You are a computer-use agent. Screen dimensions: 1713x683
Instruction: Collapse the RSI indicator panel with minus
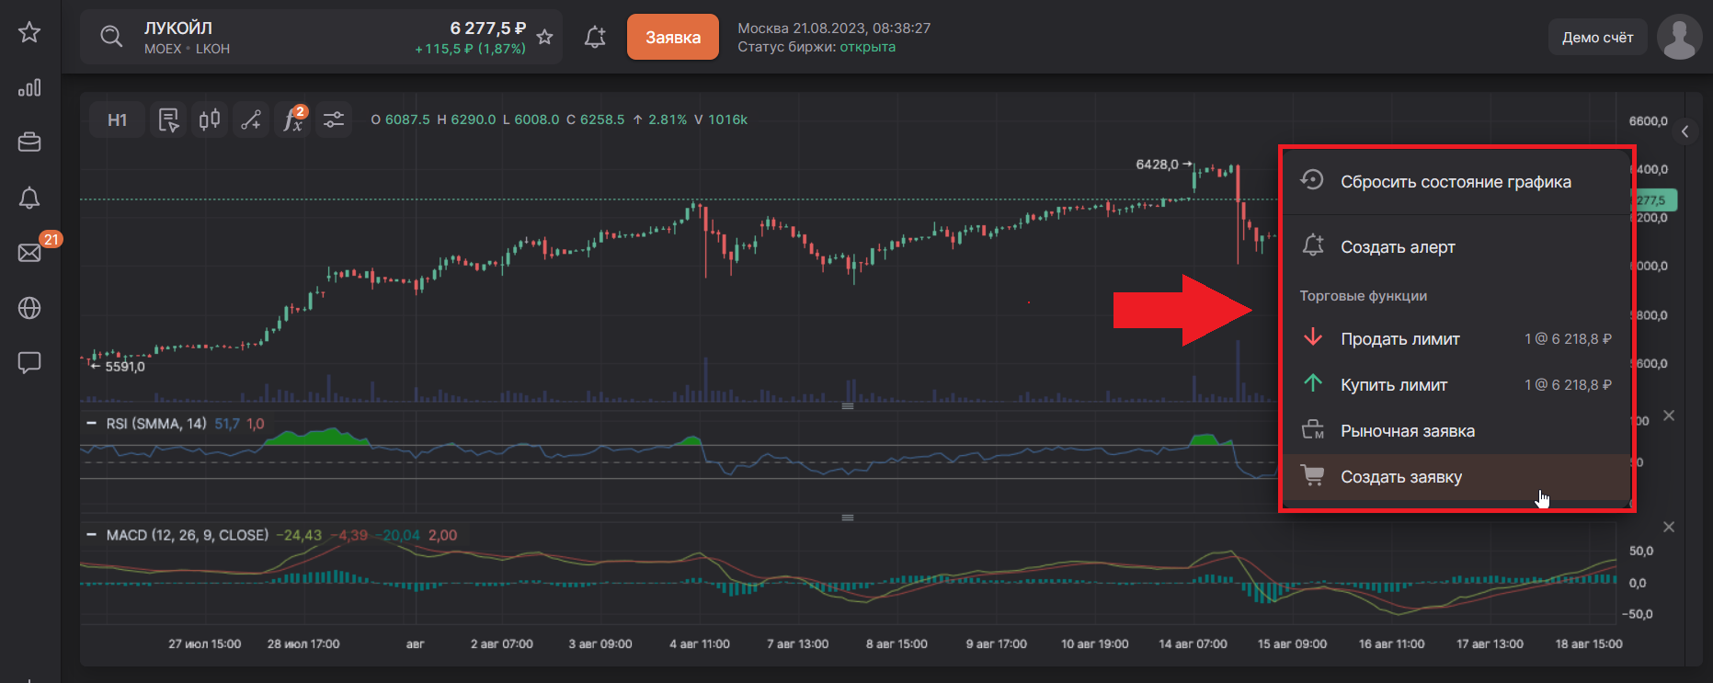[x=91, y=424]
